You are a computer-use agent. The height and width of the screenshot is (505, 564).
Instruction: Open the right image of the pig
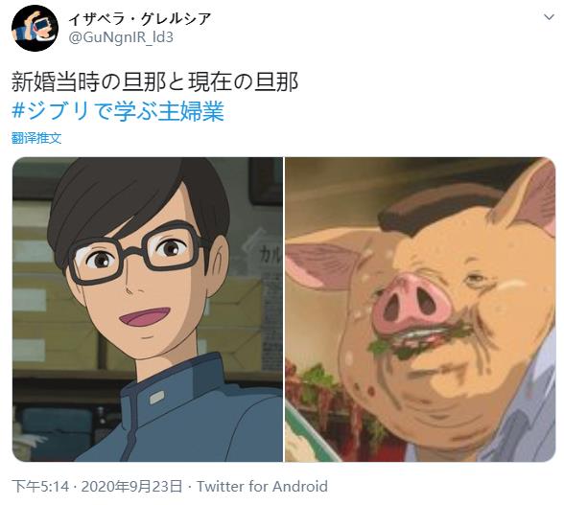[x=420, y=310]
